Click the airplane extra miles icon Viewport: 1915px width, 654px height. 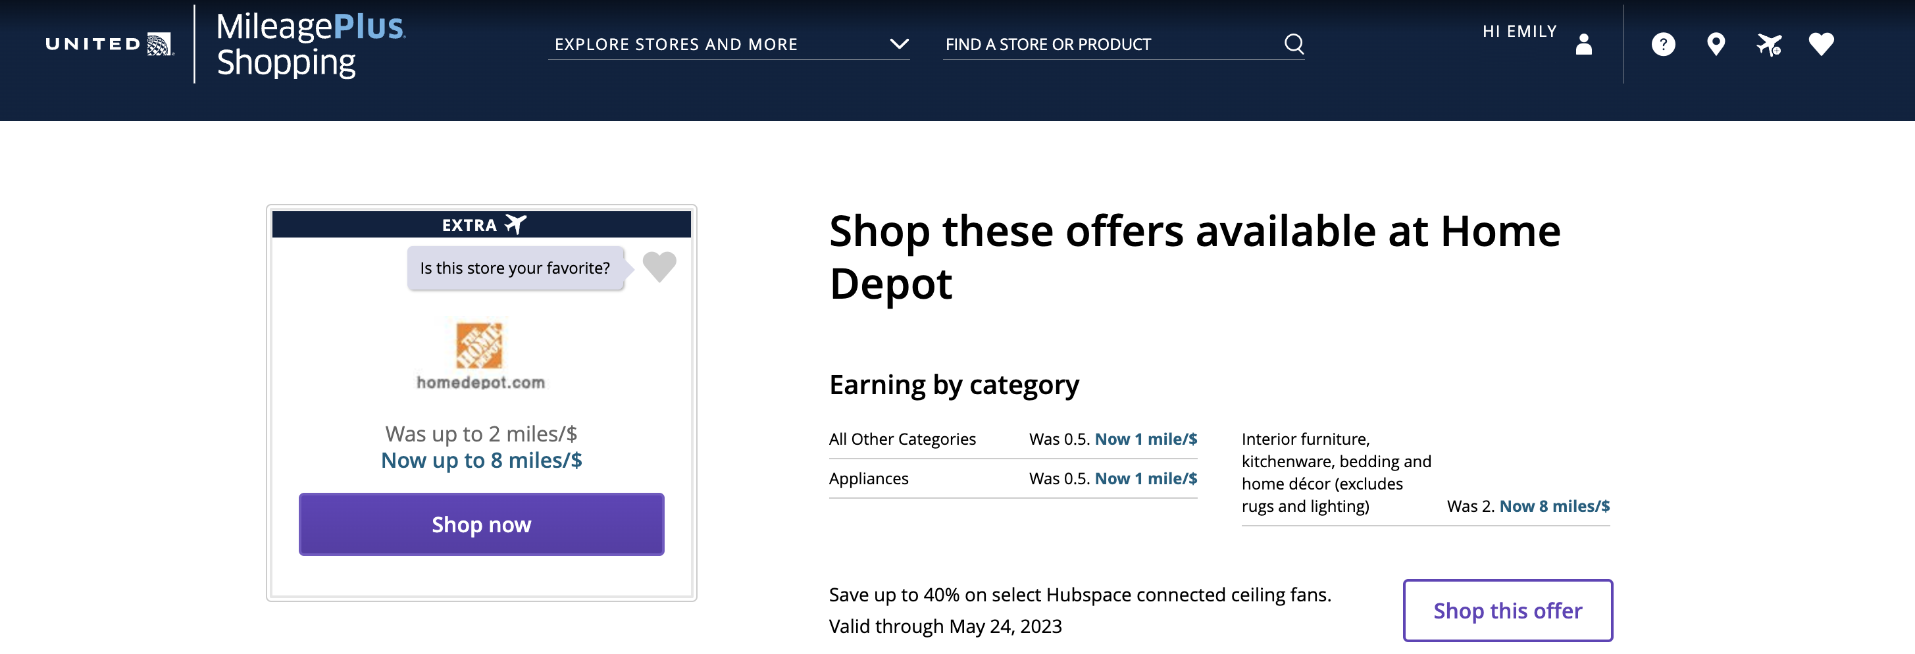(x=1768, y=45)
